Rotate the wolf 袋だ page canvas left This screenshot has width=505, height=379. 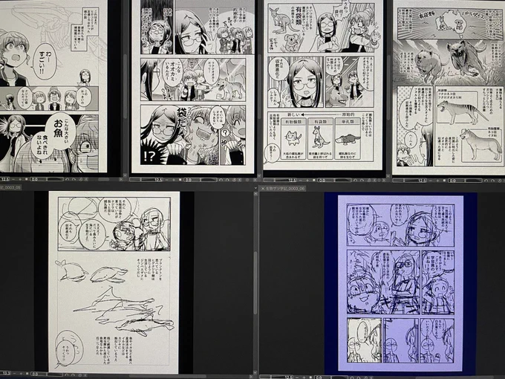221,180
